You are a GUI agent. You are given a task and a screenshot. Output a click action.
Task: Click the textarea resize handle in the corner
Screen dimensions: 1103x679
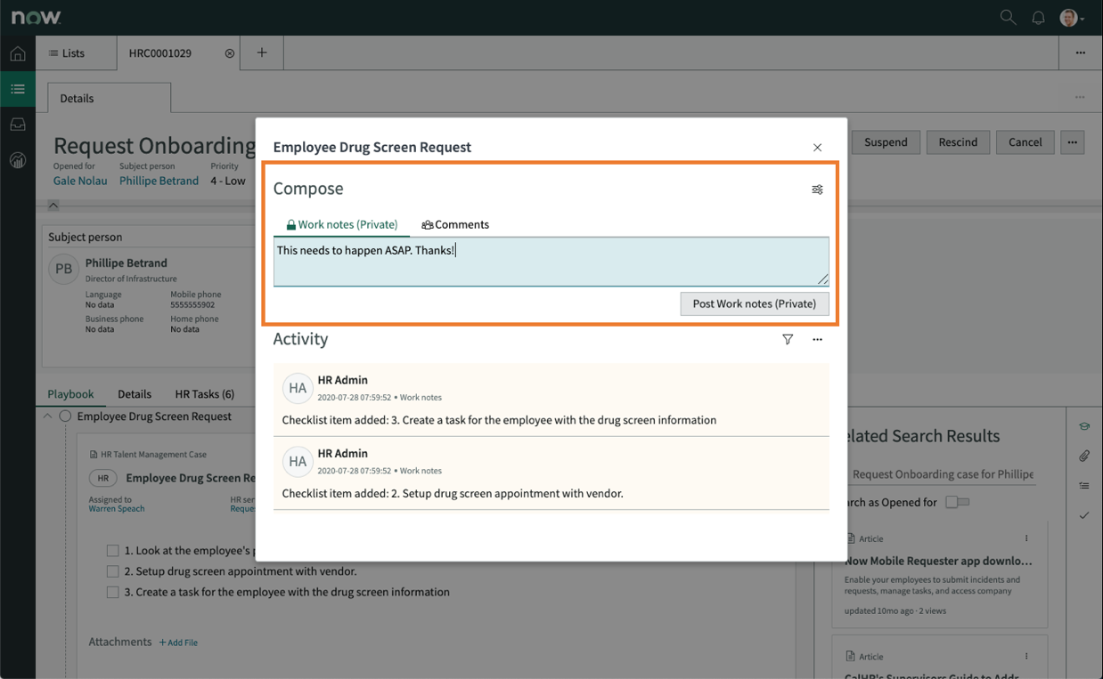point(822,279)
